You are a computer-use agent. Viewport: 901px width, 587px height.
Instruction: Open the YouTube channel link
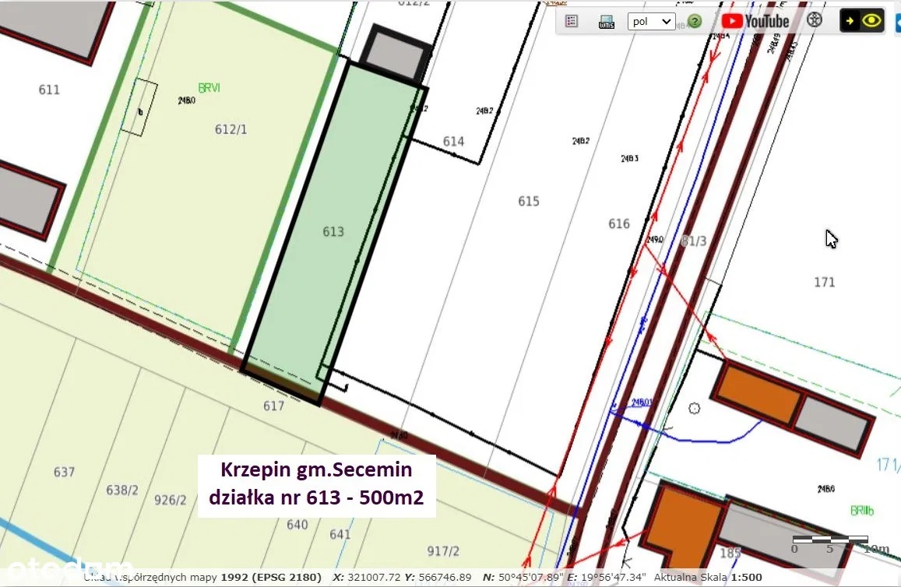tap(755, 21)
